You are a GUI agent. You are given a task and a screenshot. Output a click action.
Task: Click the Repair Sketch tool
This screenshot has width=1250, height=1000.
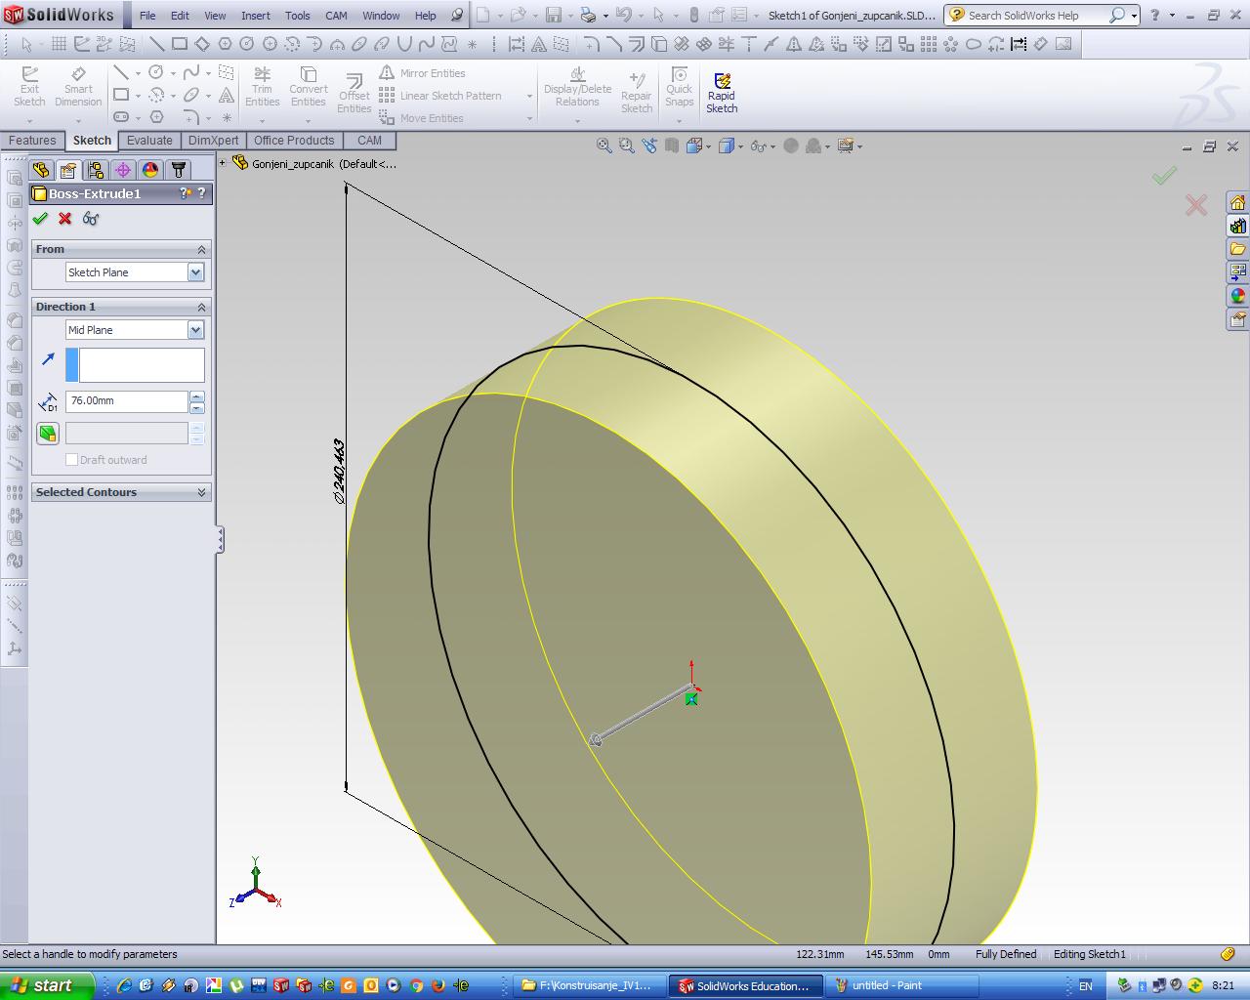637,94
